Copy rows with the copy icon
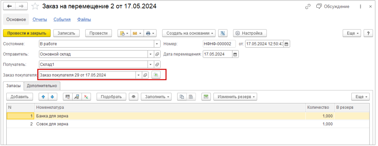 pos(182,97)
